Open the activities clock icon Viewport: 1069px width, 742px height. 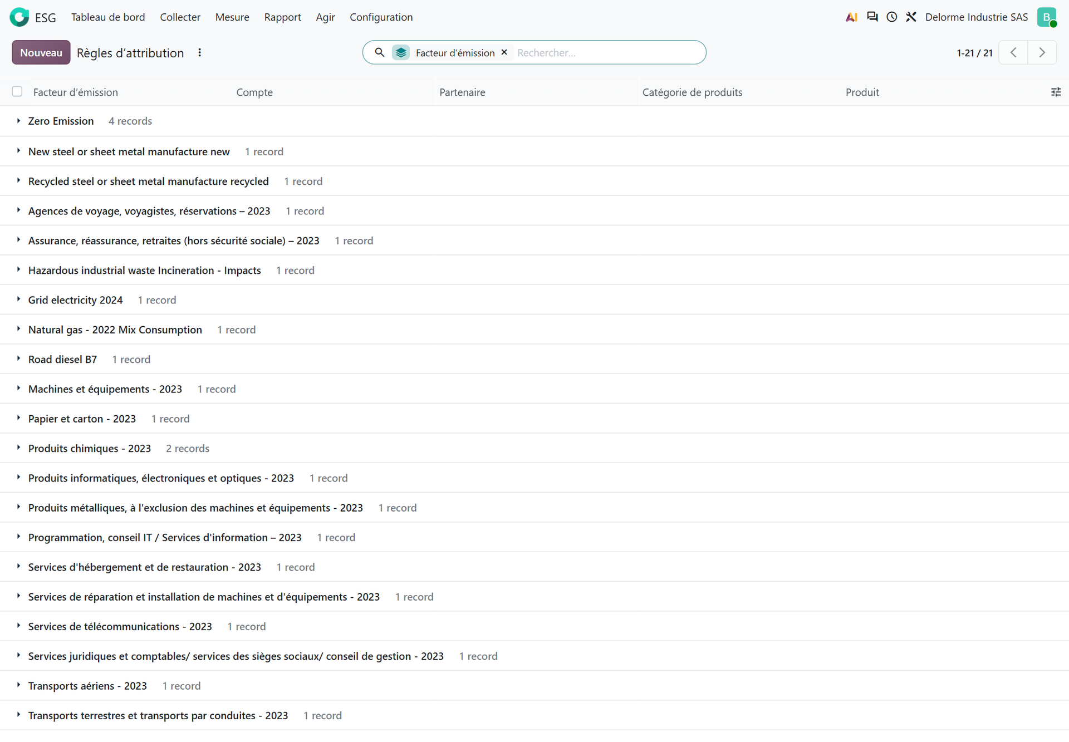[x=892, y=17]
